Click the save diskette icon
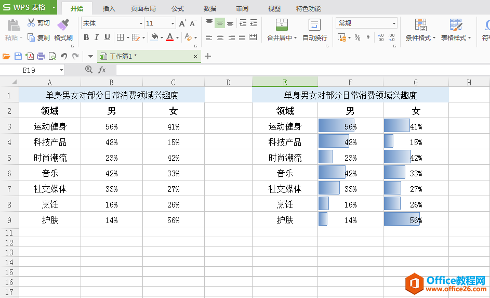The width and height of the screenshot is (490, 298). tap(18, 56)
